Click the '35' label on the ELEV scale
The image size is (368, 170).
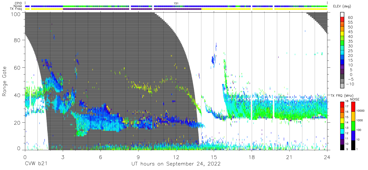pos(350,41)
